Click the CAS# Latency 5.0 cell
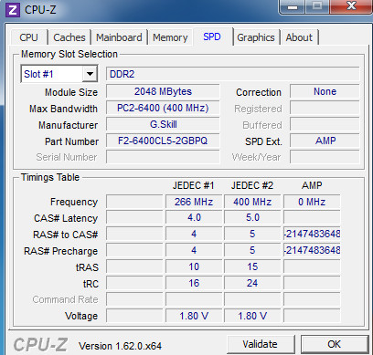The image size is (373, 355). click(x=252, y=218)
